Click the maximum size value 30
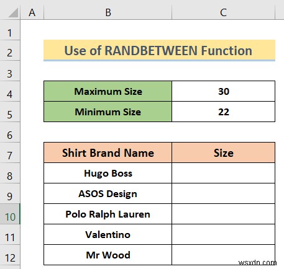 pyautogui.click(x=223, y=91)
